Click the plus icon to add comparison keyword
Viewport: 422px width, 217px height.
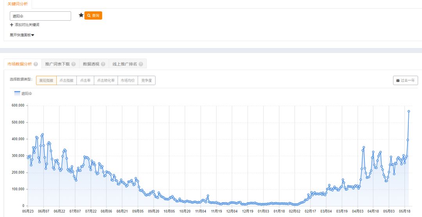(12, 25)
